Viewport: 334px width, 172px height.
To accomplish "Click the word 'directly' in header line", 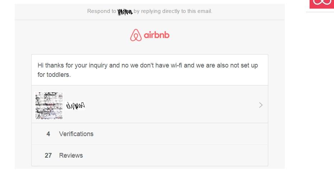I will 171,11.
